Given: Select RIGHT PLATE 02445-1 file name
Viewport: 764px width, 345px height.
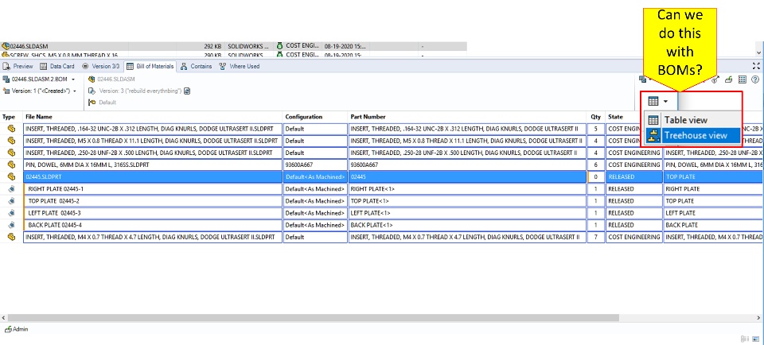Looking at the screenshot, I should pyautogui.click(x=153, y=189).
